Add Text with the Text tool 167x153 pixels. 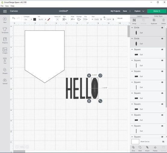click(5, 61)
